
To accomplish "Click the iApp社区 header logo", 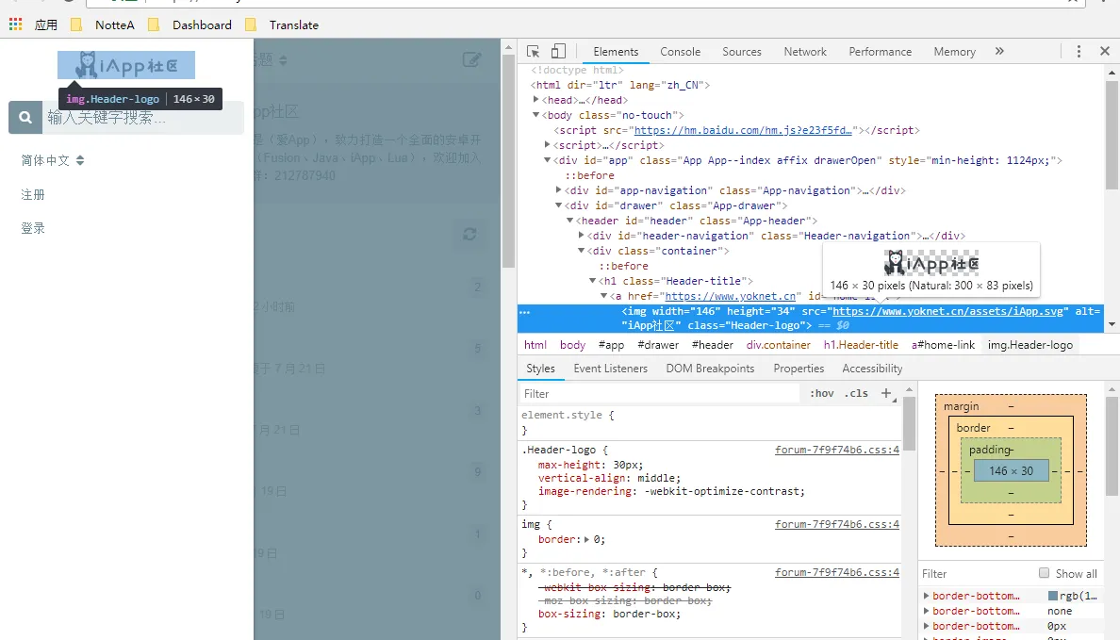I will click(x=126, y=65).
